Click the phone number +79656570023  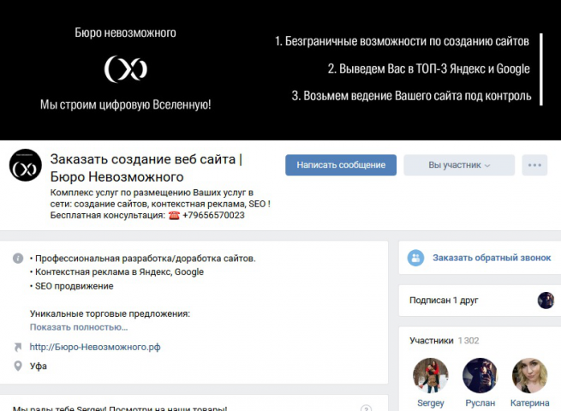coord(213,215)
